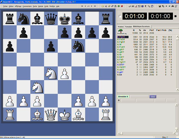Select opening move 6.Fe2!! in the book list
Viewport: 179px width, 139px height.
point(123,37)
